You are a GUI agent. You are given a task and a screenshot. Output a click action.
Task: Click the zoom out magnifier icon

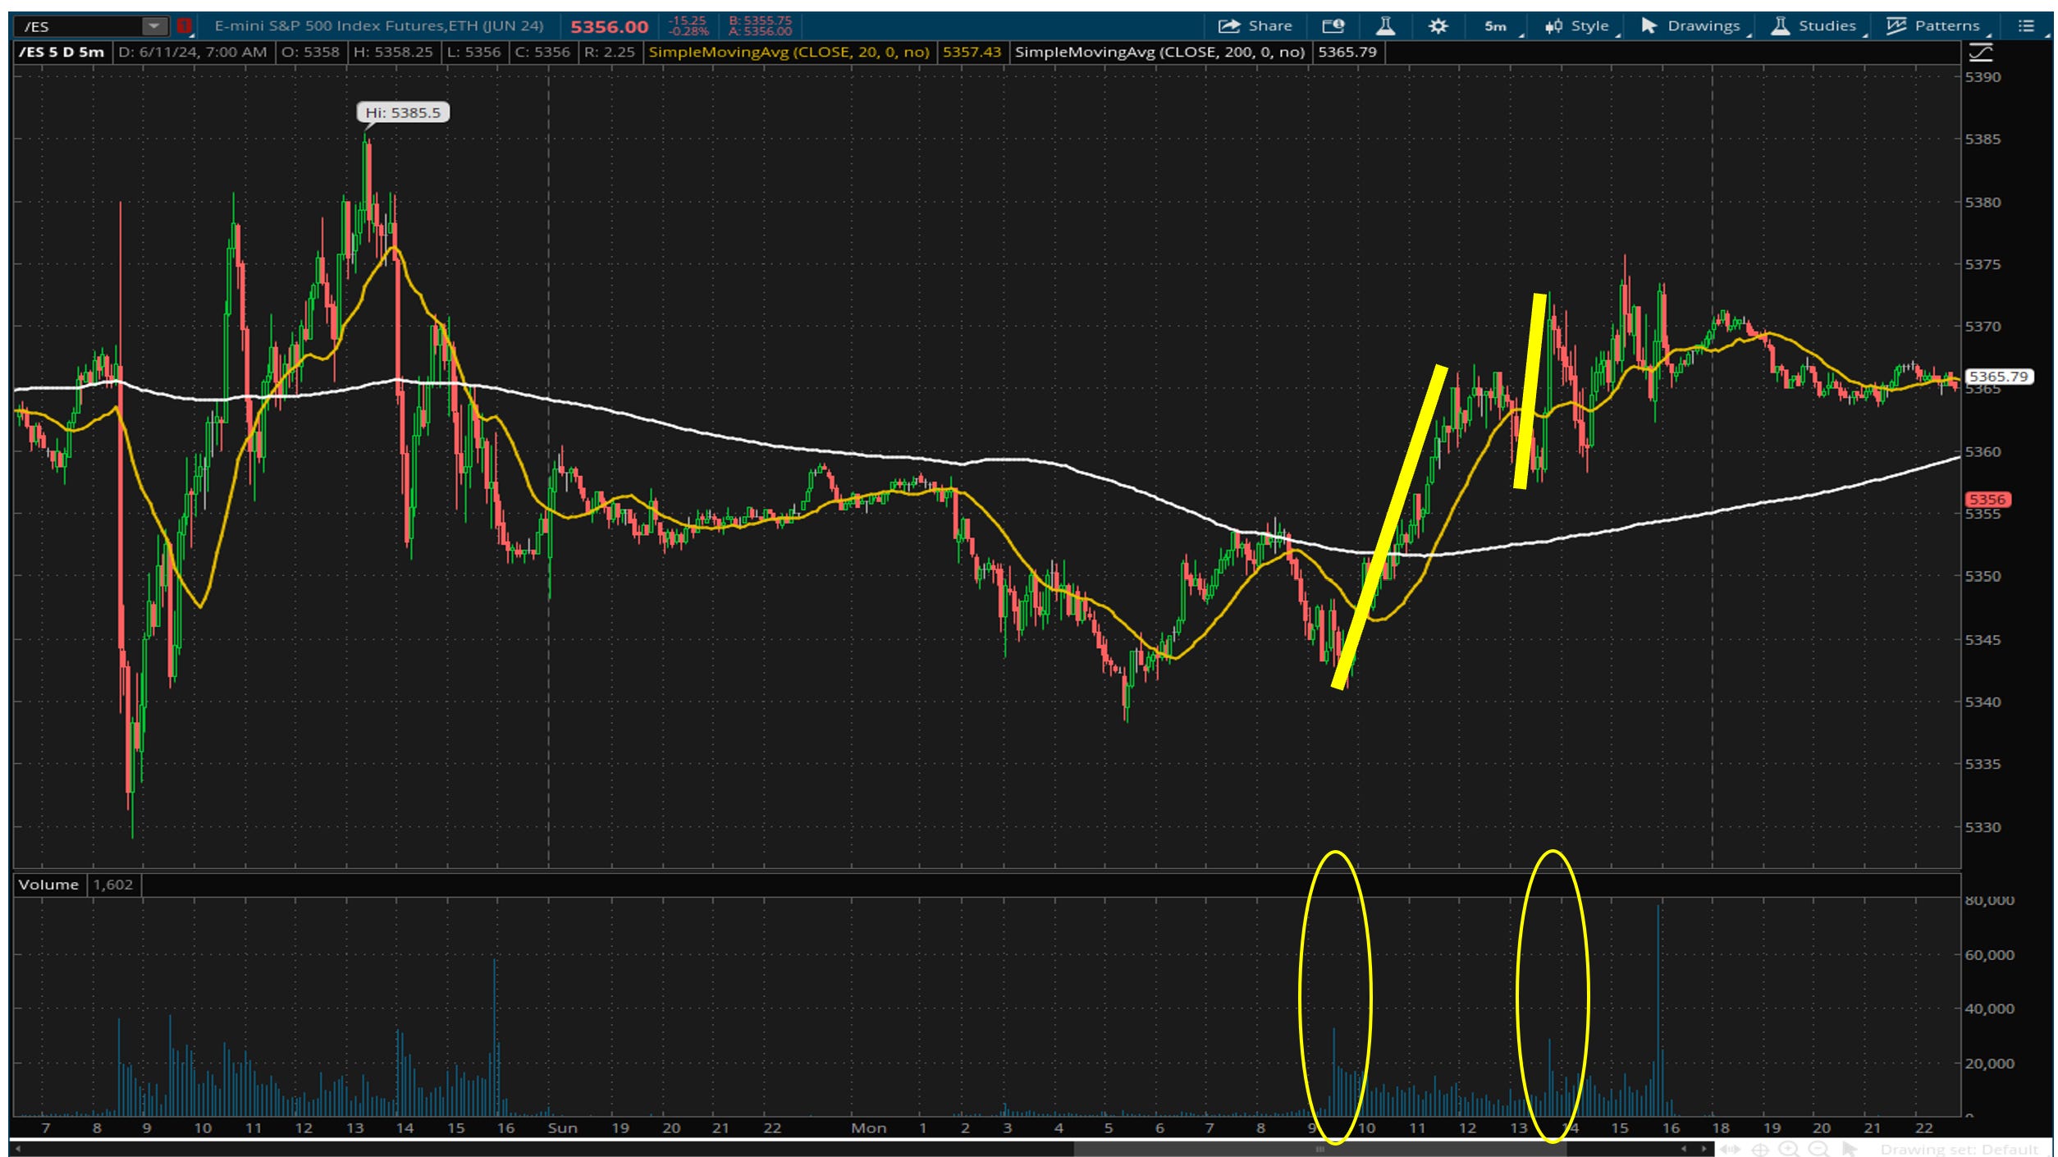pos(1818,1150)
